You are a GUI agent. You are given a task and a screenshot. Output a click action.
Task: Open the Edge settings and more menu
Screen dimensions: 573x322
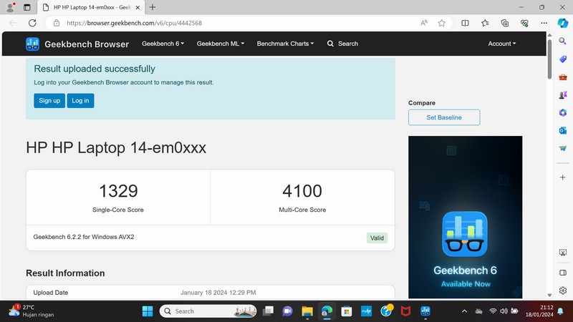[x=545, y=23]
